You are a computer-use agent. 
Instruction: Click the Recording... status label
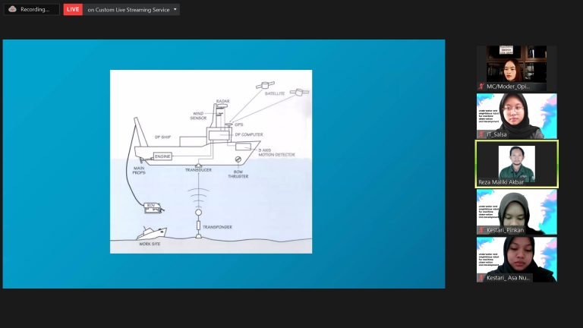35,9
